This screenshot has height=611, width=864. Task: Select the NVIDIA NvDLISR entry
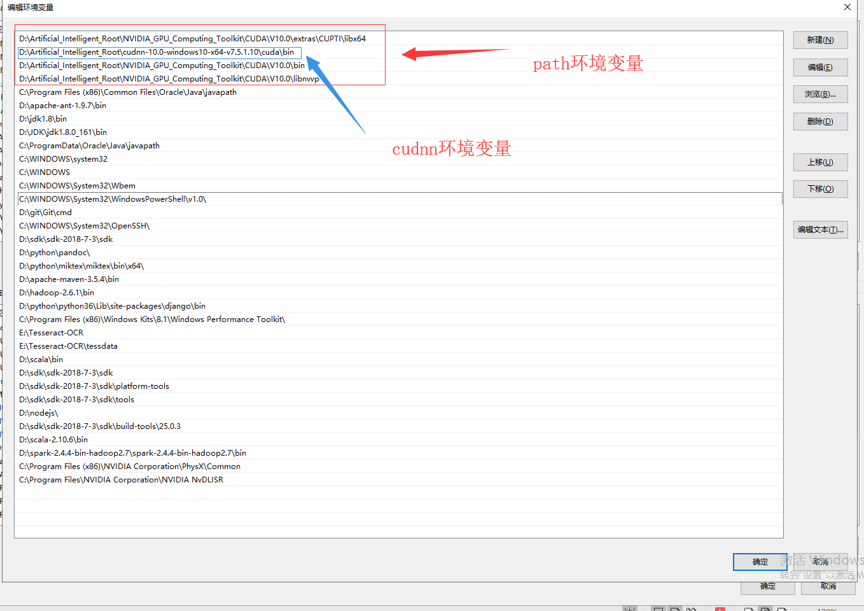(399, 480)
